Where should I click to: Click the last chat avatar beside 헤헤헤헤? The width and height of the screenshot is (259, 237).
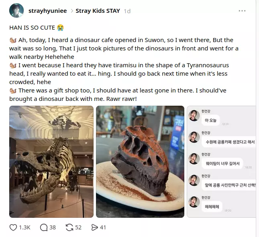pos(194,201)
